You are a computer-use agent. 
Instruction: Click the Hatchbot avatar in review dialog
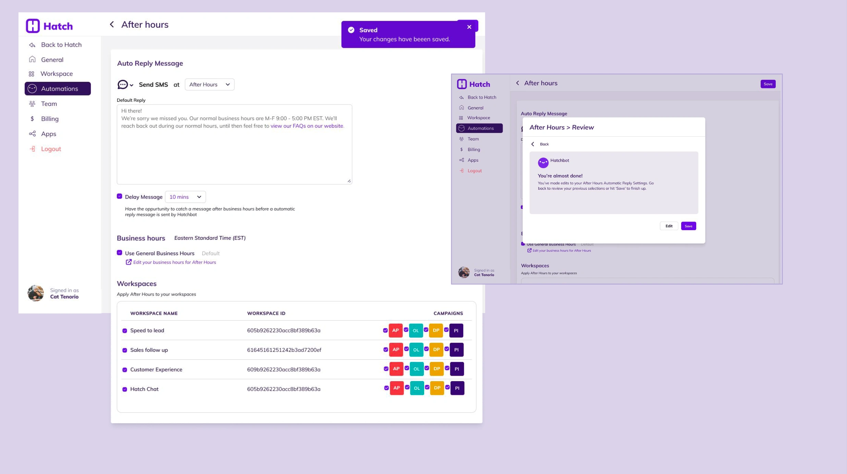[x=543, y=163]
